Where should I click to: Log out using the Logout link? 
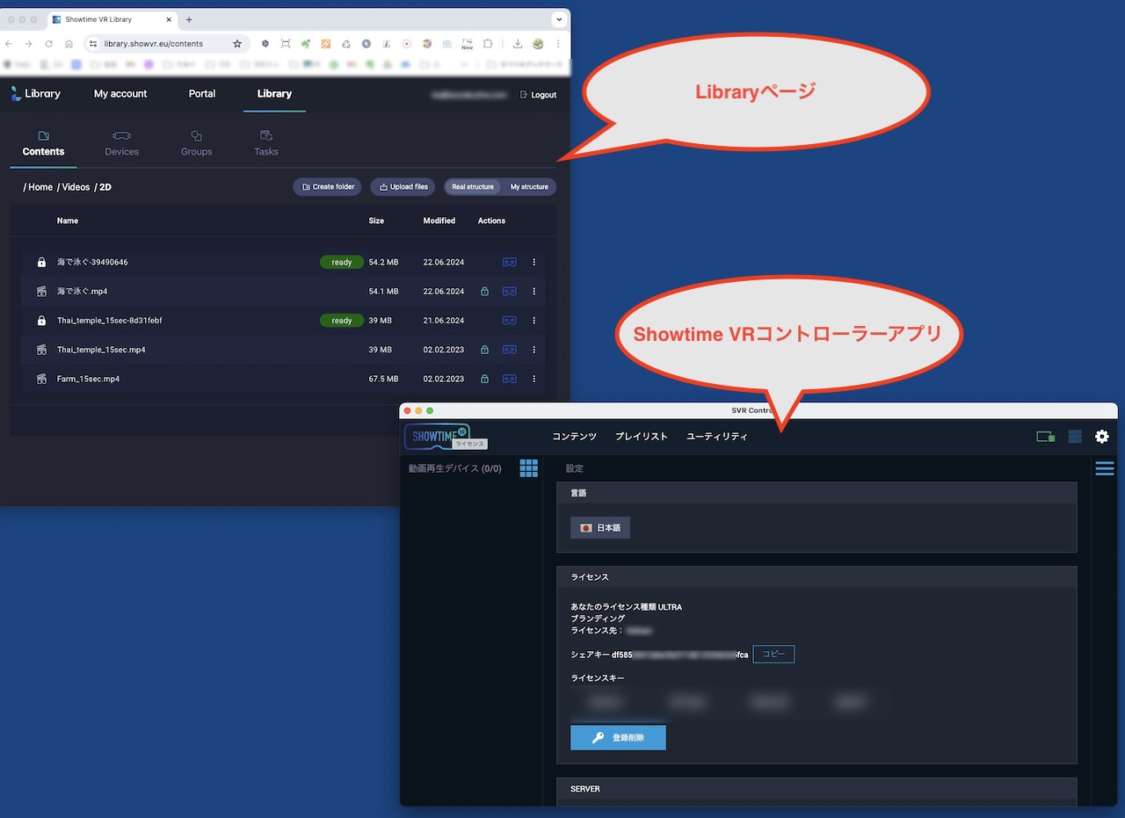coord(538,95)
